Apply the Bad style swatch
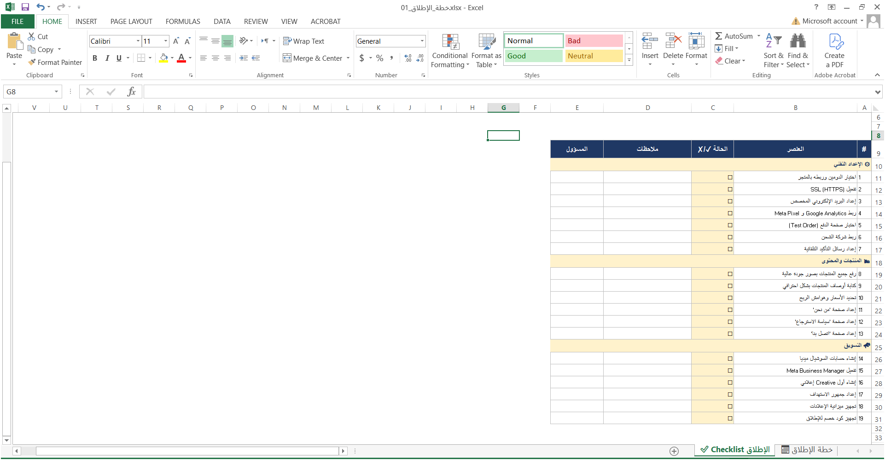Viewport: 885px width, 460px height. (x=594, y=40)
